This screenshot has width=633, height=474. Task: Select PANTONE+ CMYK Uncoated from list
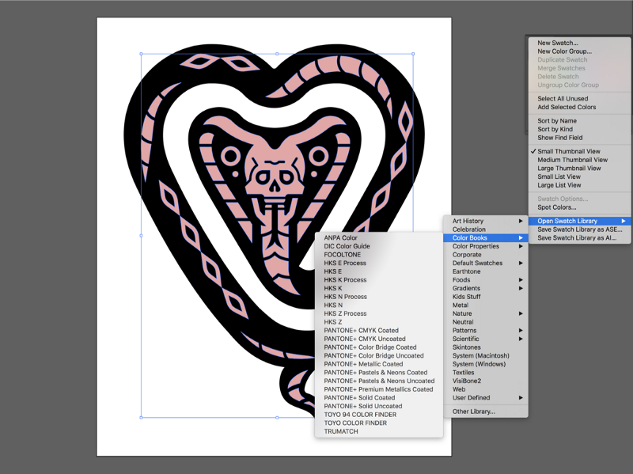click(364, 339)
